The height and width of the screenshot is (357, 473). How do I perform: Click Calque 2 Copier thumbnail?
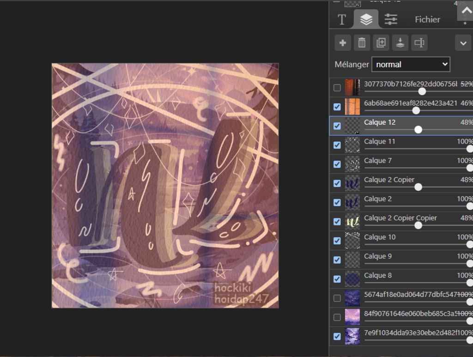[x=352, y=183]
